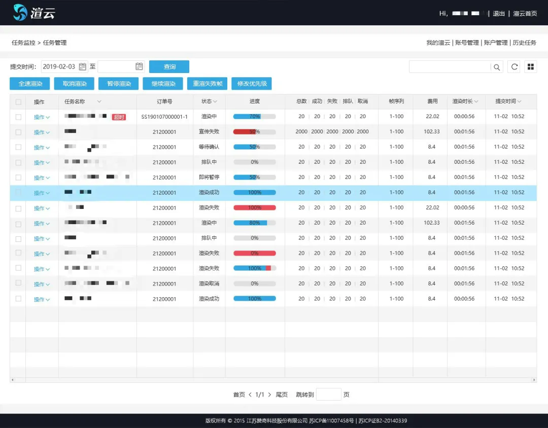Check the box for order SS190107000001-1
The height and width of the screenshot is (428, 548).
18,117
